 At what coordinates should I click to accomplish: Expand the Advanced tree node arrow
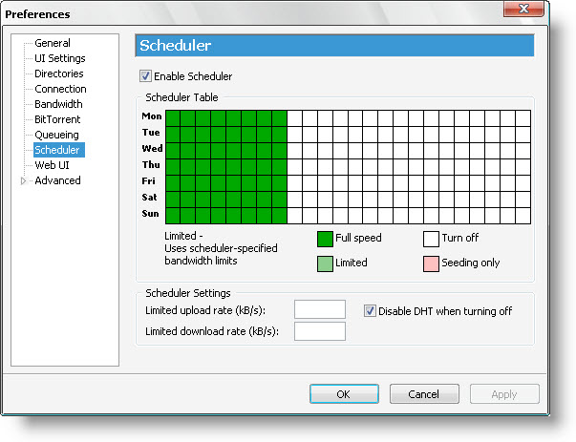(x=23, y=181)
